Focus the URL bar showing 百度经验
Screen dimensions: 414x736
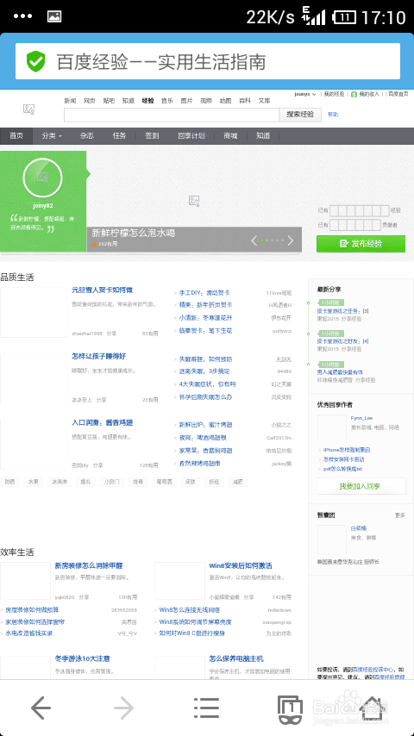pyautogui.click(x=208, y=61)
